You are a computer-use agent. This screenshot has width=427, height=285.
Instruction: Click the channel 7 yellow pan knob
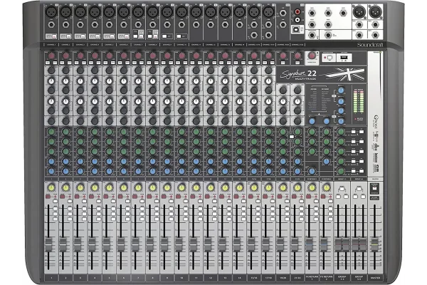[x=138, y=187]
